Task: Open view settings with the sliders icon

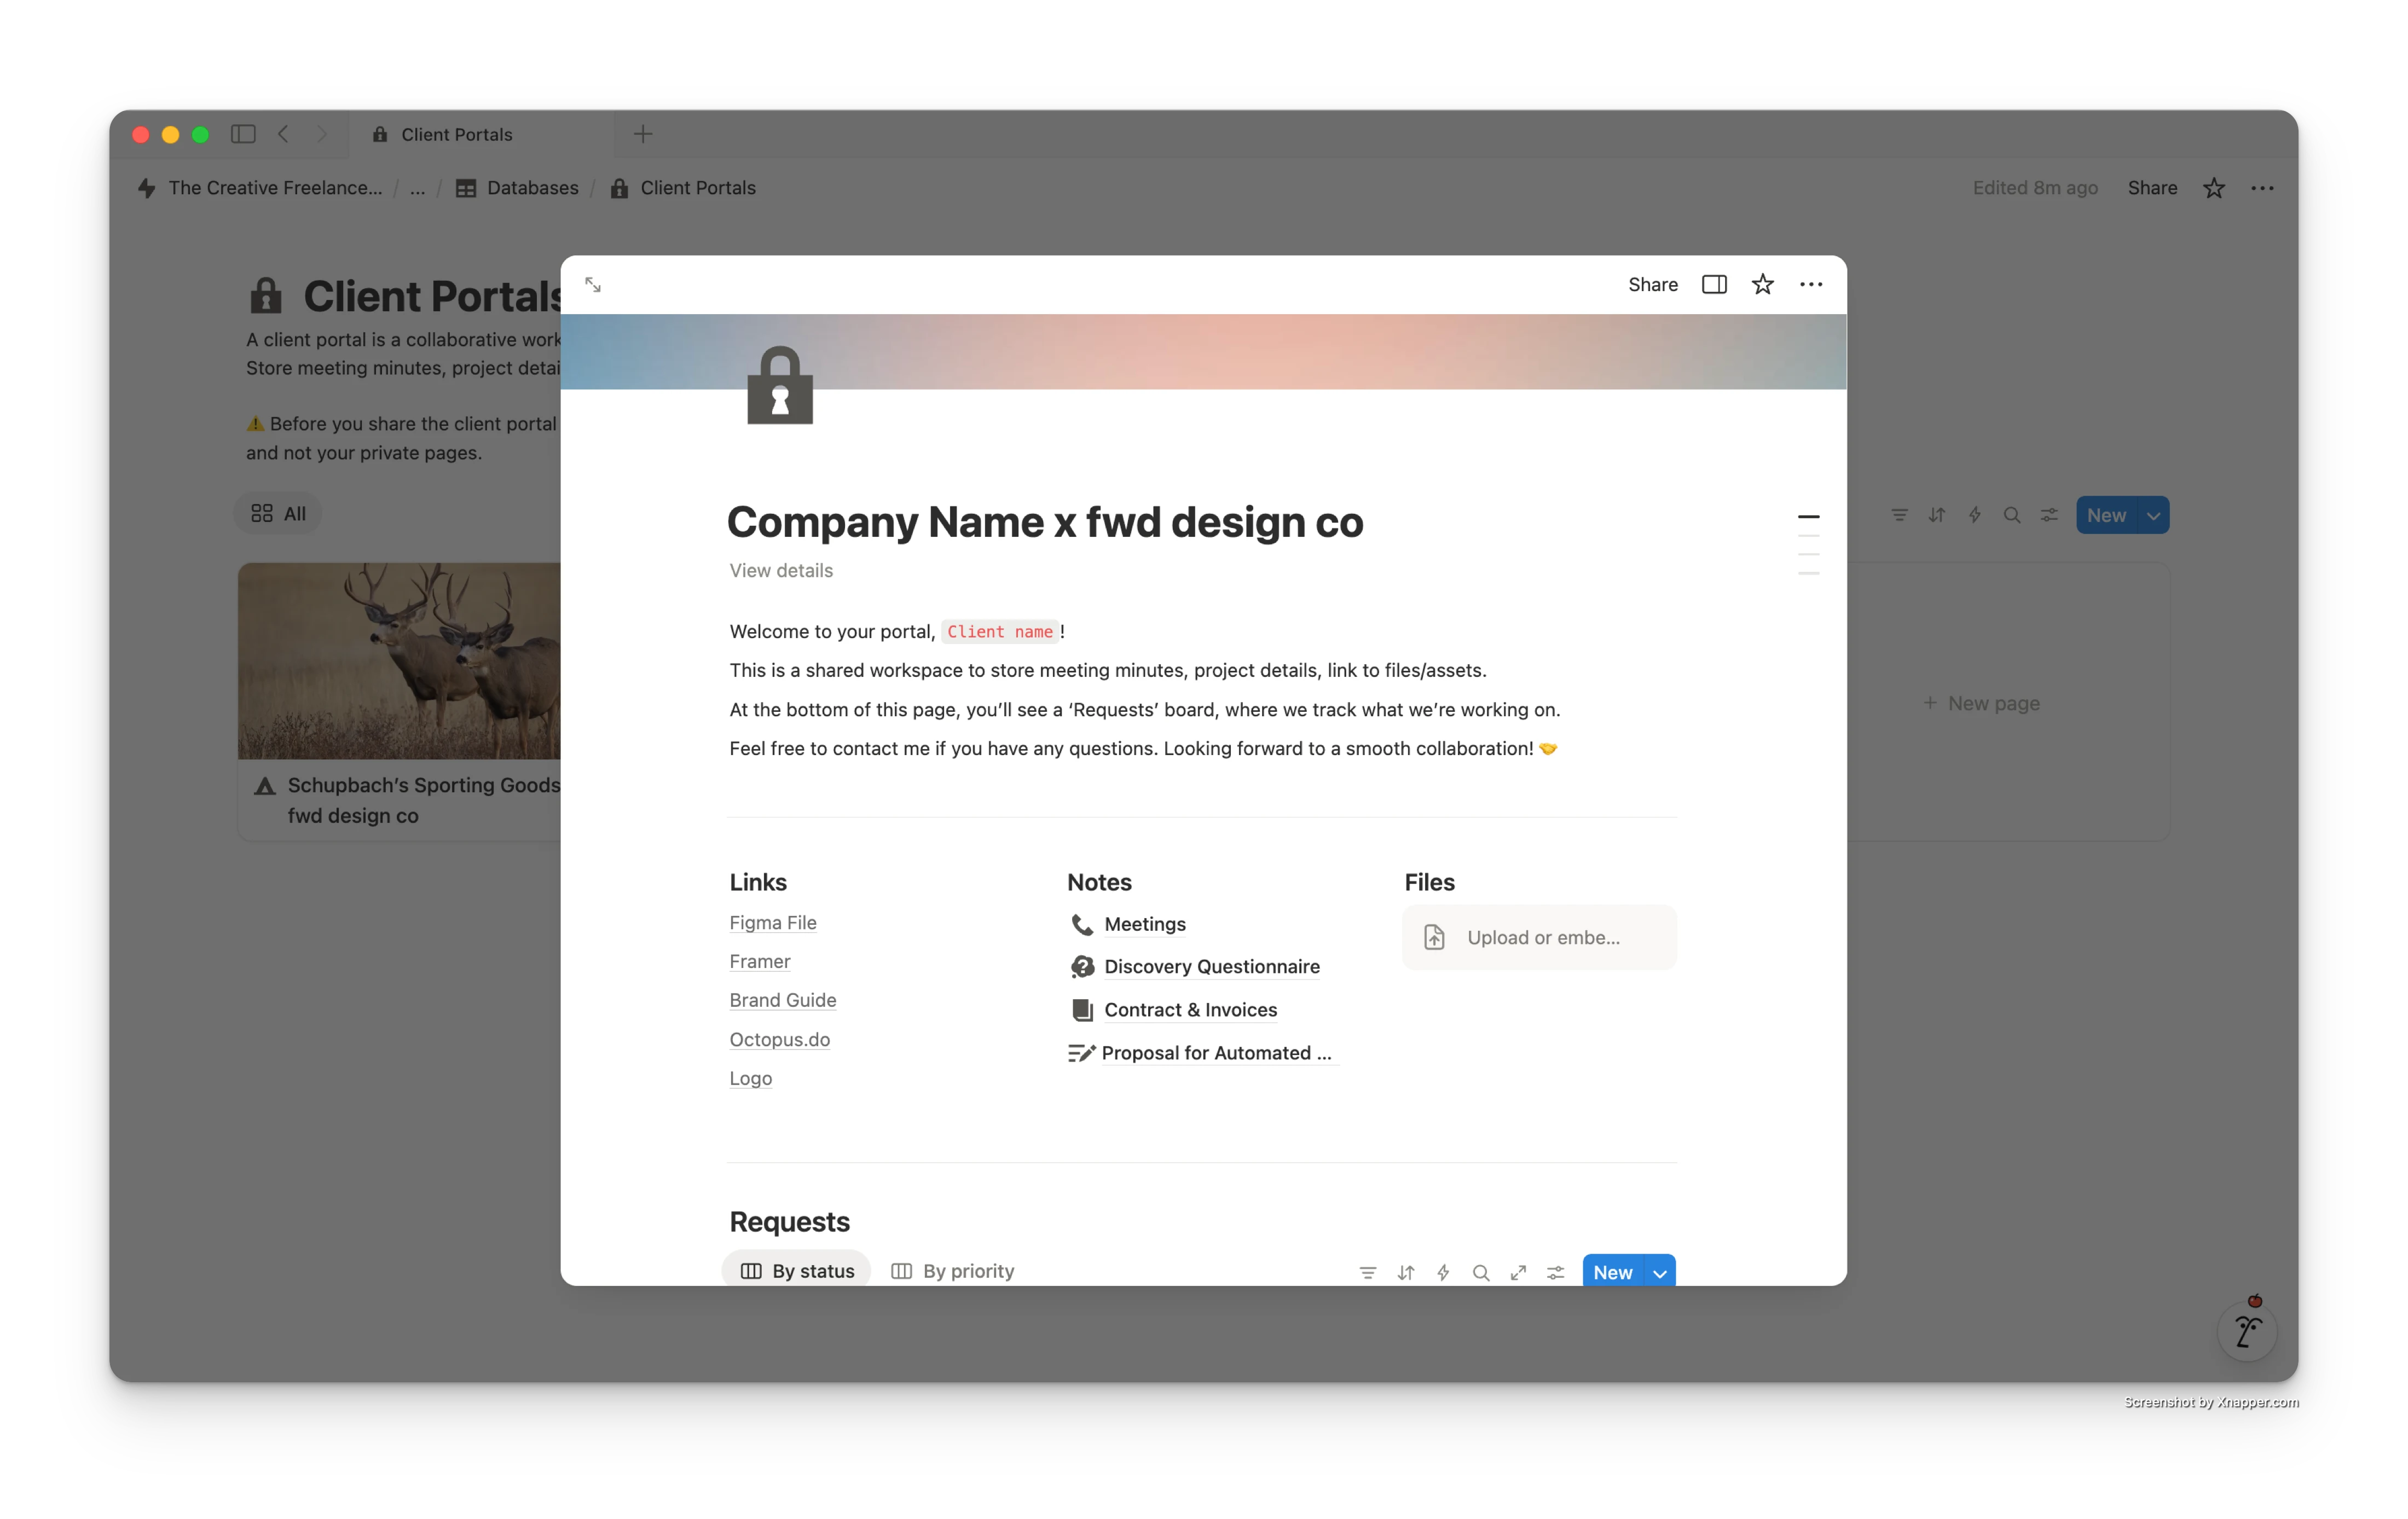Action: 1555,1272
